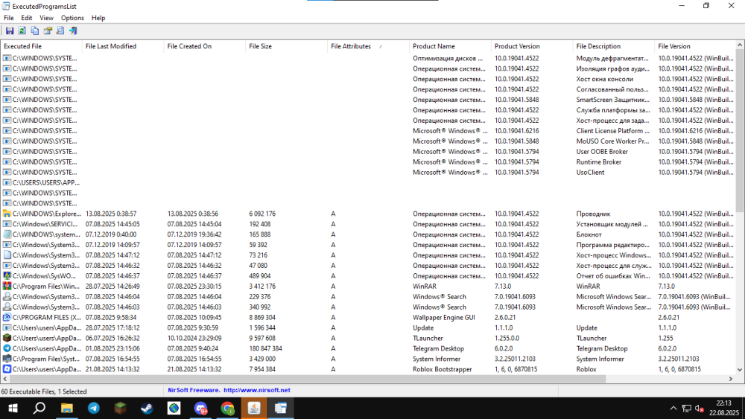The height and width of the screenshot is (419, 745).
Task: Open the Help menu
Action: point(98,18)
